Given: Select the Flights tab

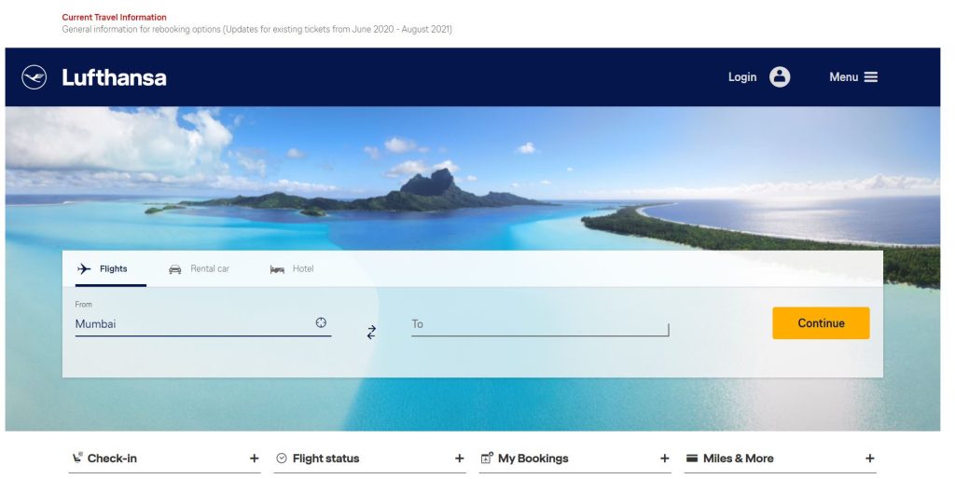Looking at the screenshot, I should 111,269.
